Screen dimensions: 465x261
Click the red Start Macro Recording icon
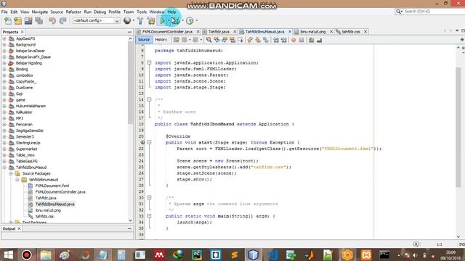point(294,40)
